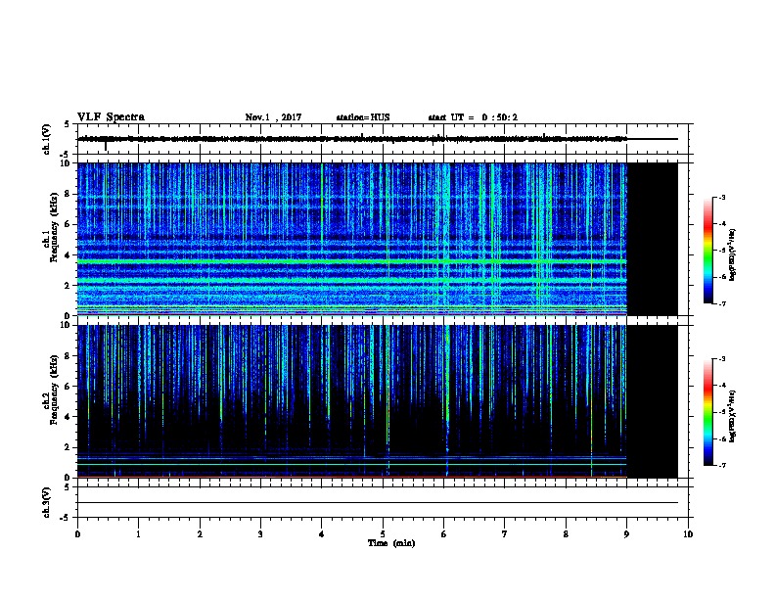Click the "8" kHz tick on ch.1 frequency axis

point(68,194)
